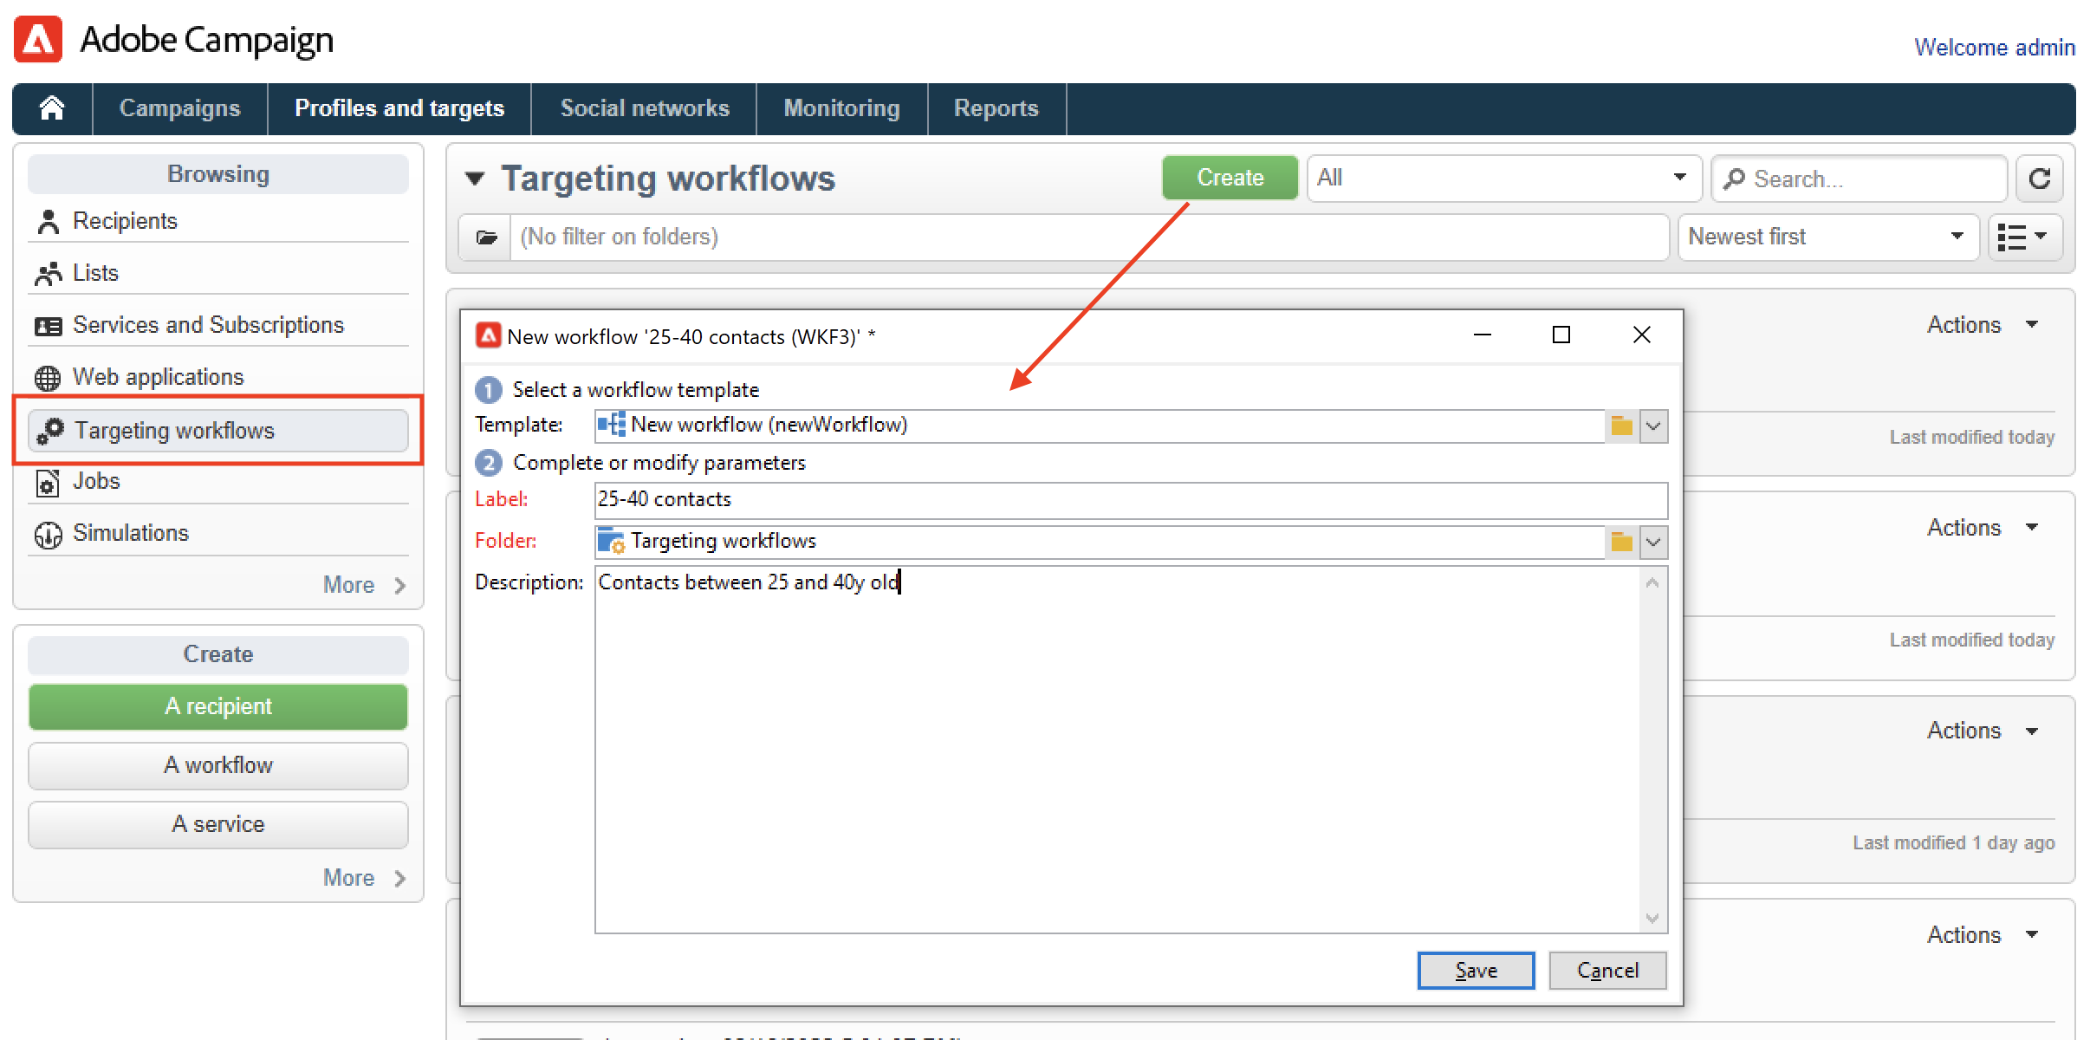Expand the Folder dropdown arrow

1653,542
